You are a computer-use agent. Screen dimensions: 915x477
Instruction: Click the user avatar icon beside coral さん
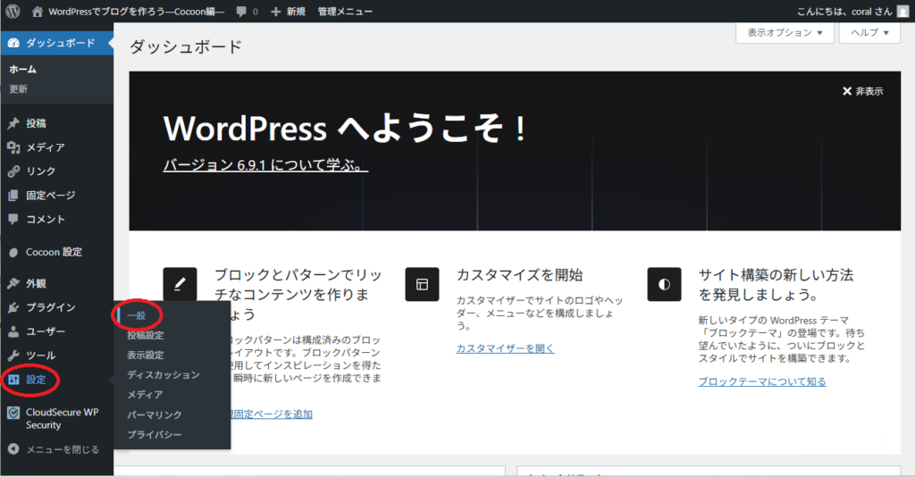point(902,12)
